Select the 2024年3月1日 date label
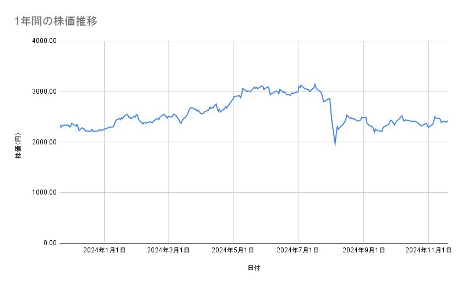The width and height of the screenshot is (462, 286). (169, 250)
